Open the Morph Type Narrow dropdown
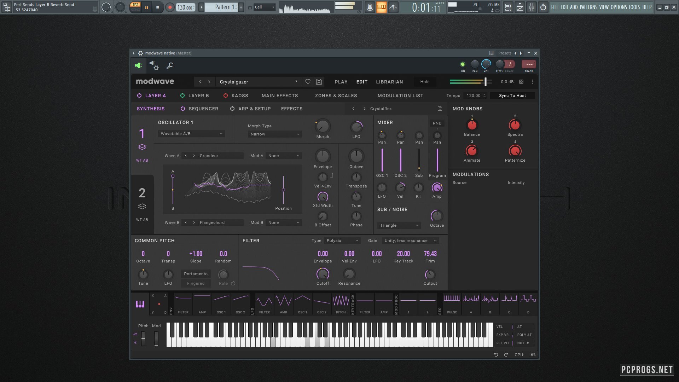The width and height of the screenshot is (679, 382). (x=274, y=134)
